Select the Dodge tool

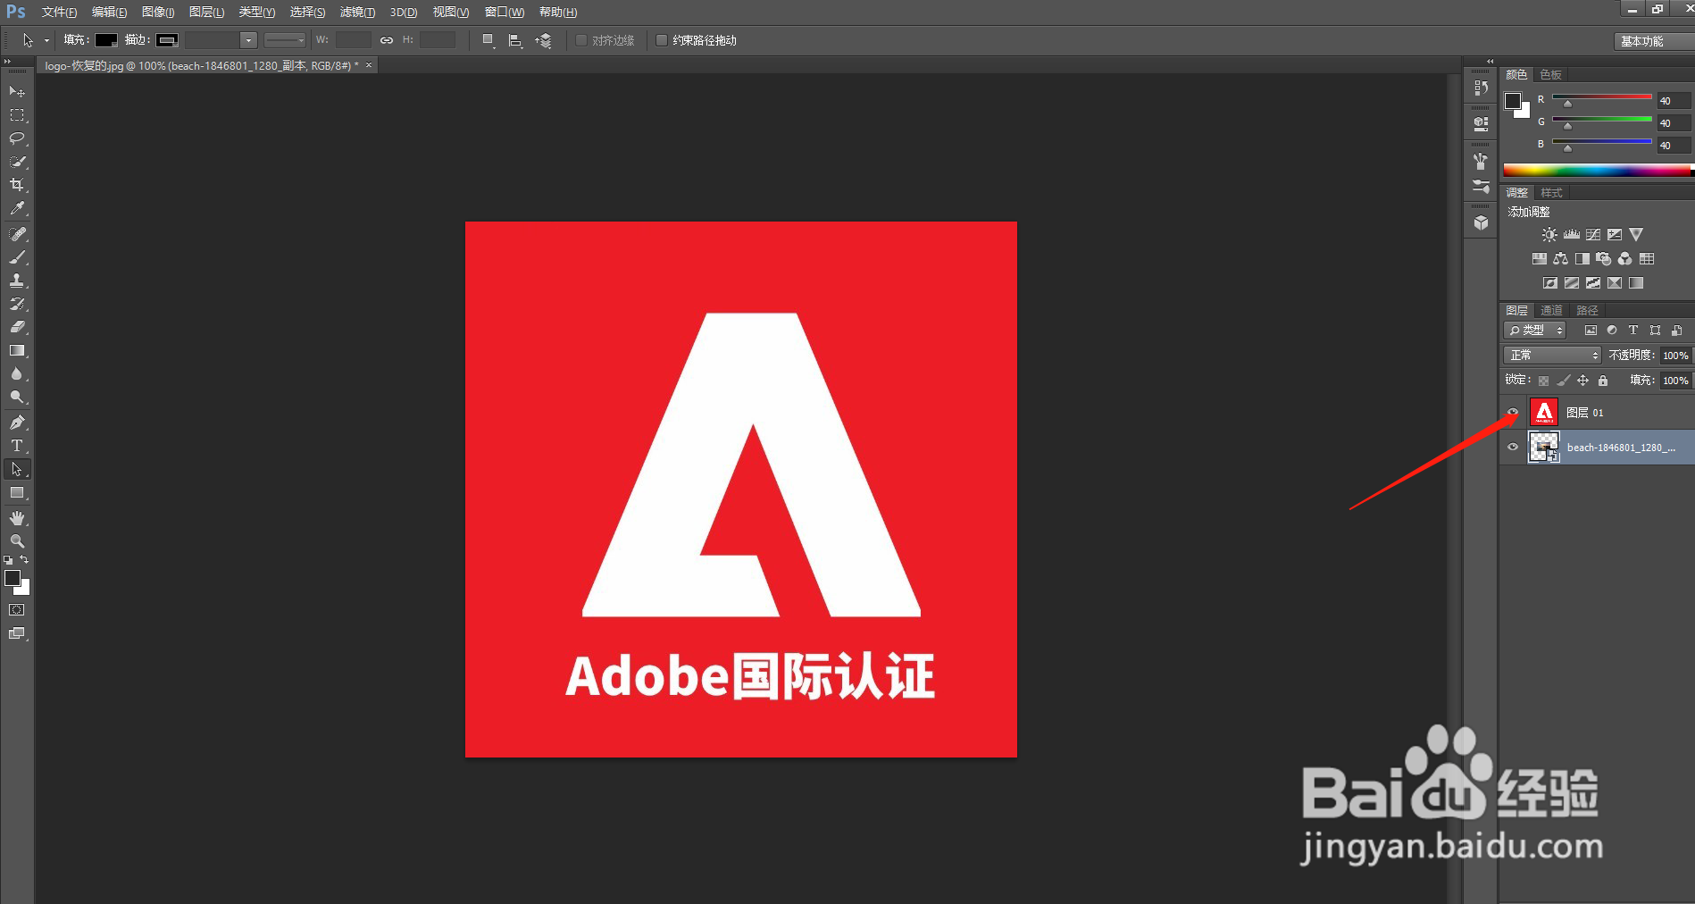(17, 397)
